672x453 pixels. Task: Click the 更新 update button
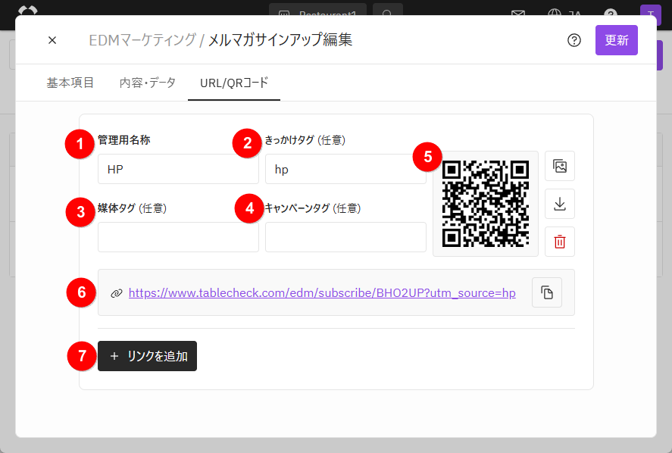tap(616, 40)
